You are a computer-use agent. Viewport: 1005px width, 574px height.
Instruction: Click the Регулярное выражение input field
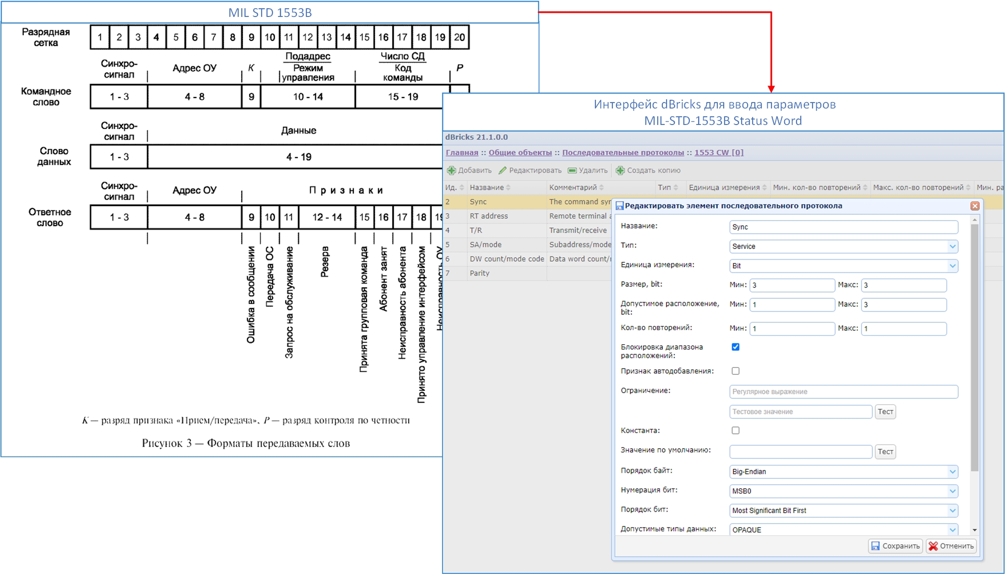point(844,392)
